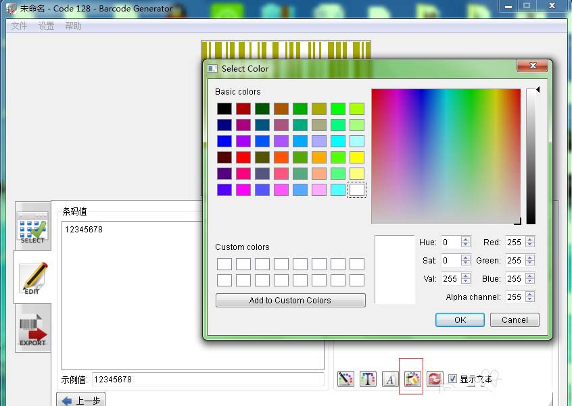Select the dark navy swatch in second row
Image resolution: width=572 pixels, height=406 pixels.
tap(224, 125)
